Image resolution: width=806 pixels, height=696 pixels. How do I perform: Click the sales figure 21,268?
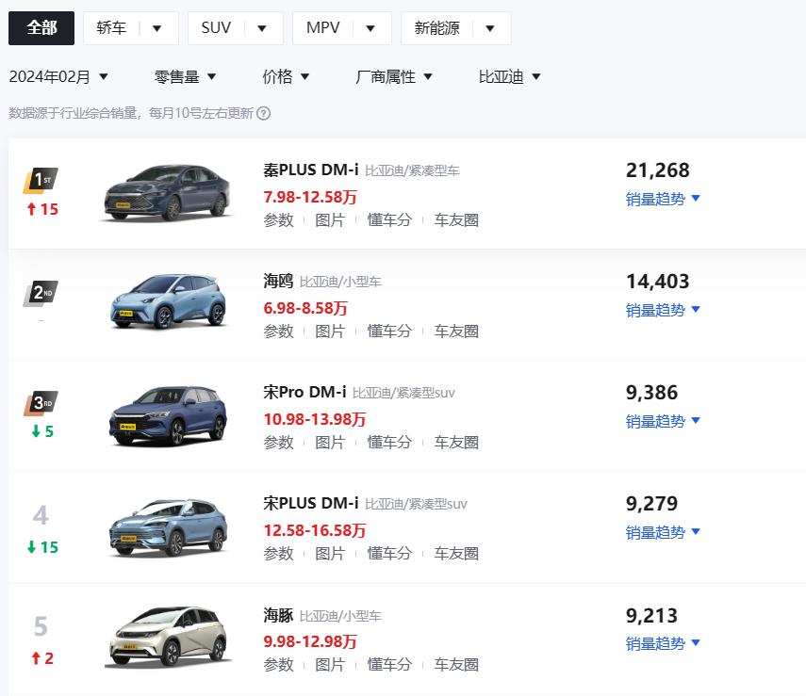coord(657,170)
